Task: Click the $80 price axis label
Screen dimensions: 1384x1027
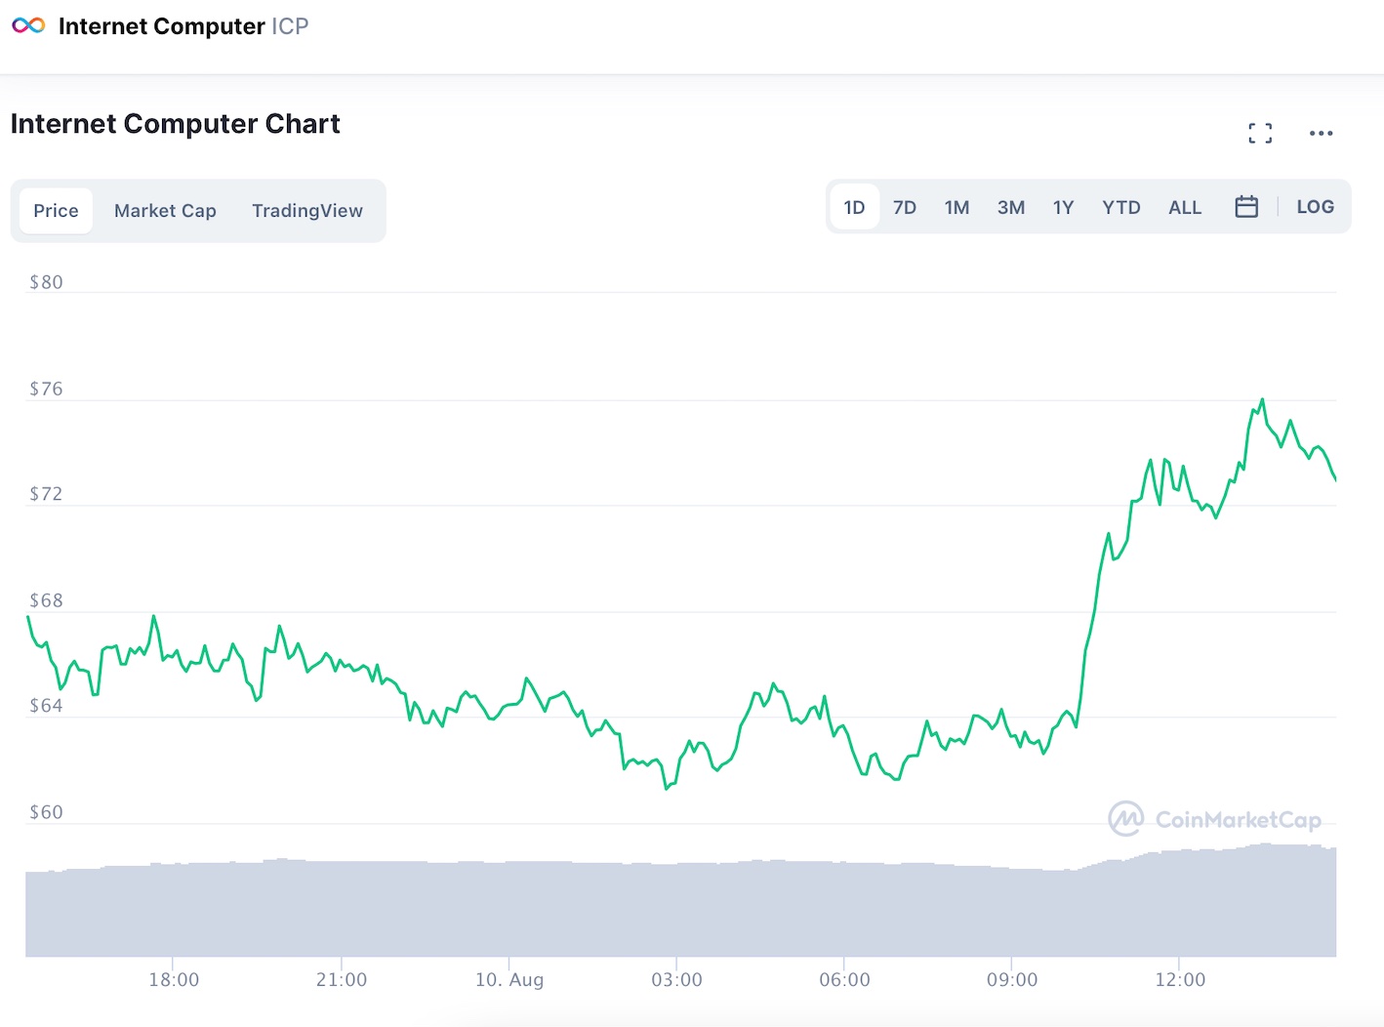Action: (46, 282)
